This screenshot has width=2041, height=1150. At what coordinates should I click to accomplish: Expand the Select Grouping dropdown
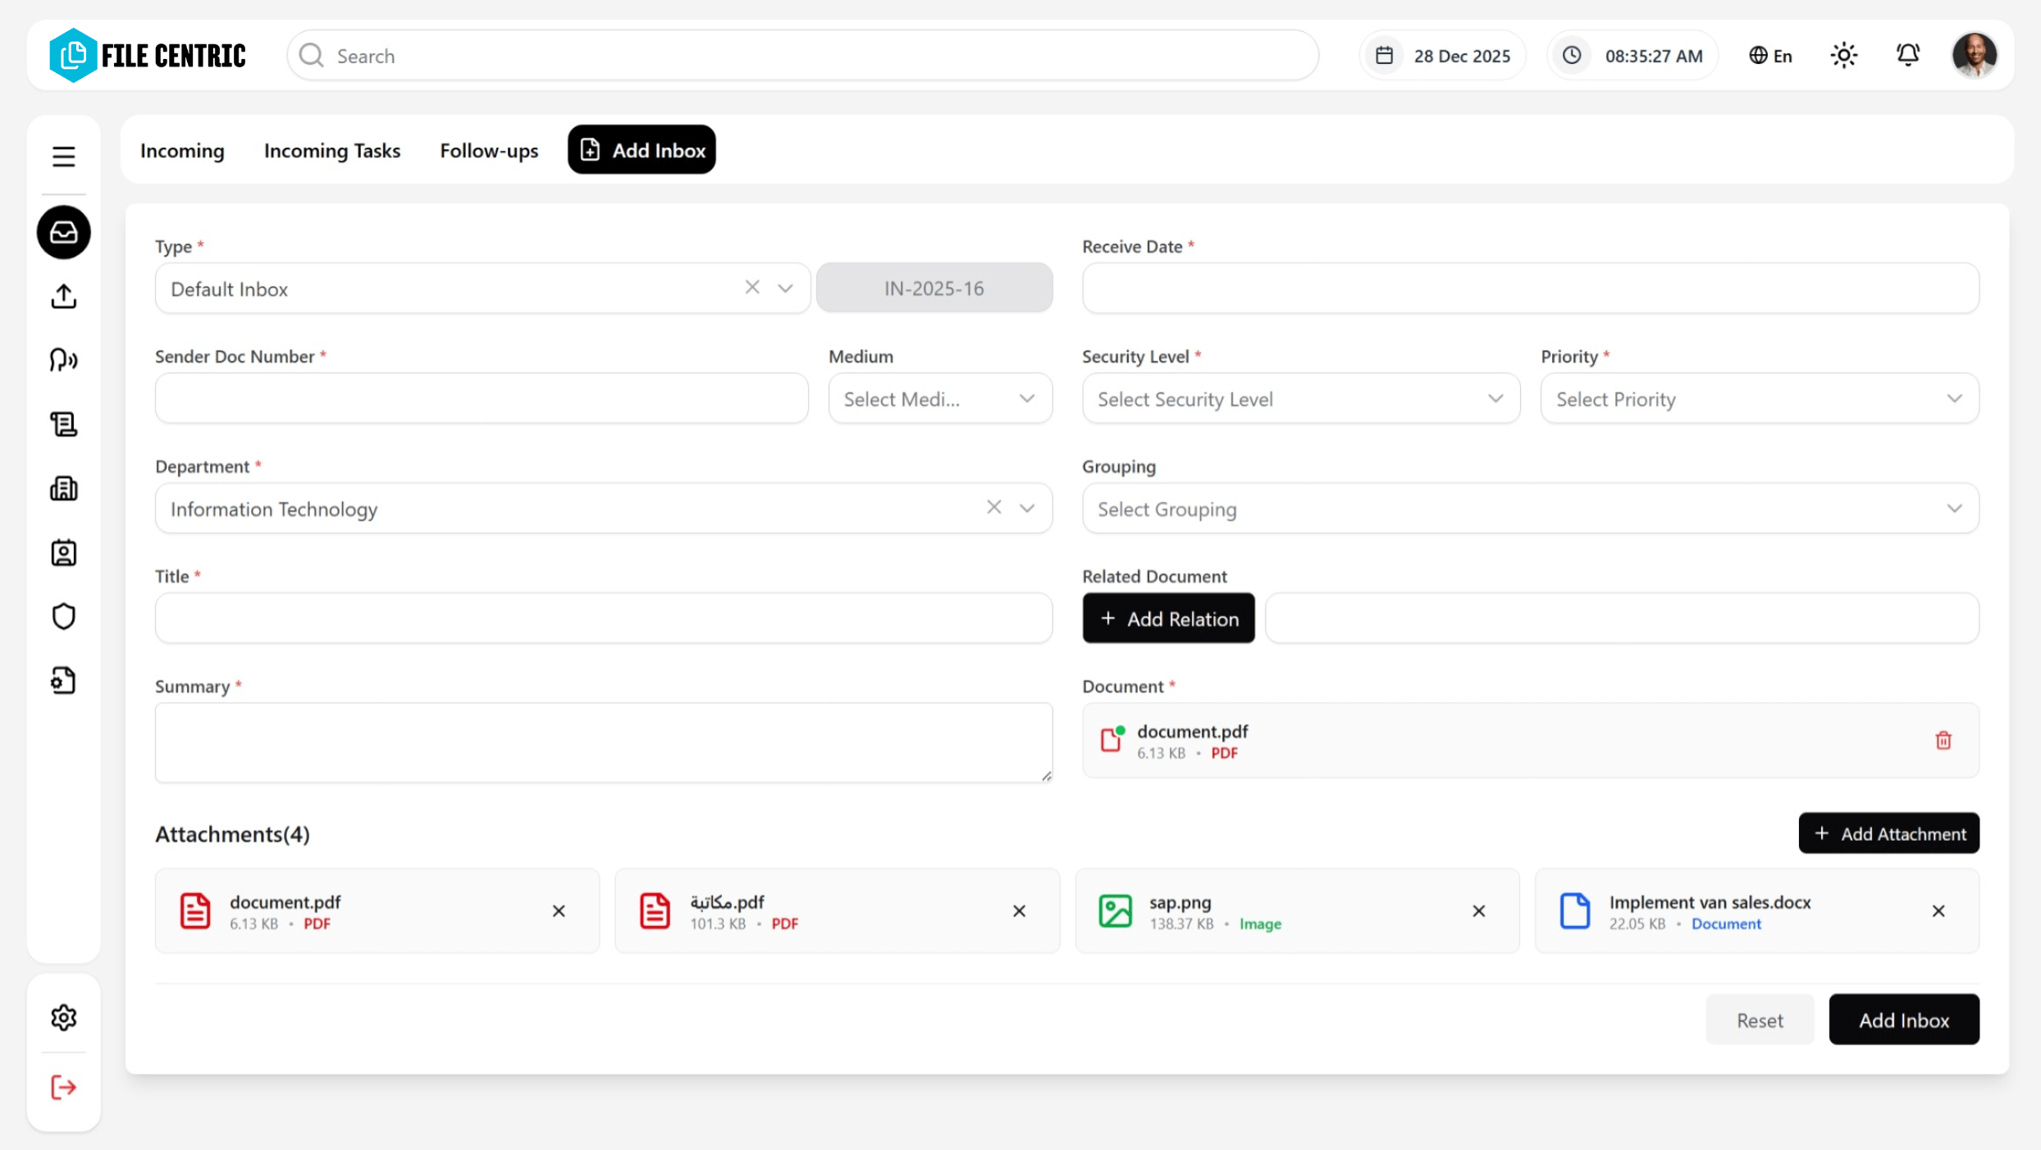1531,509
